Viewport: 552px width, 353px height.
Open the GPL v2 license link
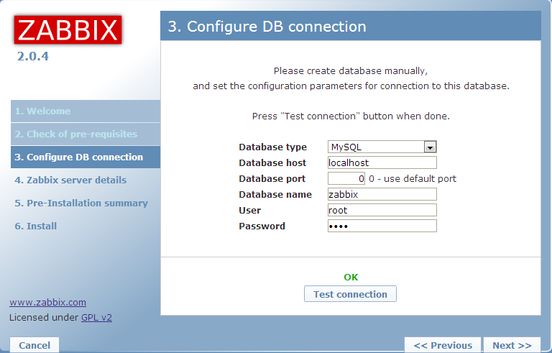pos(96,318)
